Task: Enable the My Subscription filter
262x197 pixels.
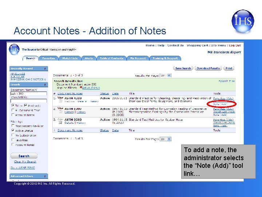Action: [13, 135]
